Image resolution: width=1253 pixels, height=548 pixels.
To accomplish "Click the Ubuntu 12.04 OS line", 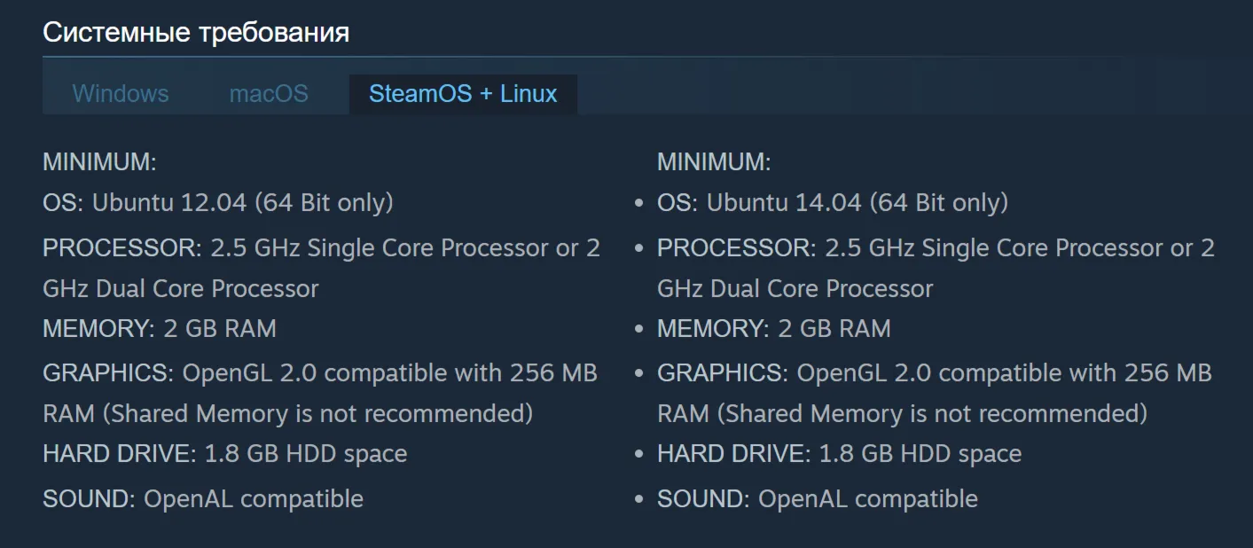I will 218,203.
